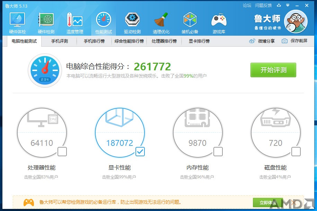Open 硬件检测 hardware detection icon
Image resolution: width=317 pixels, height=211 pixels.
click(x=46, y=20)
